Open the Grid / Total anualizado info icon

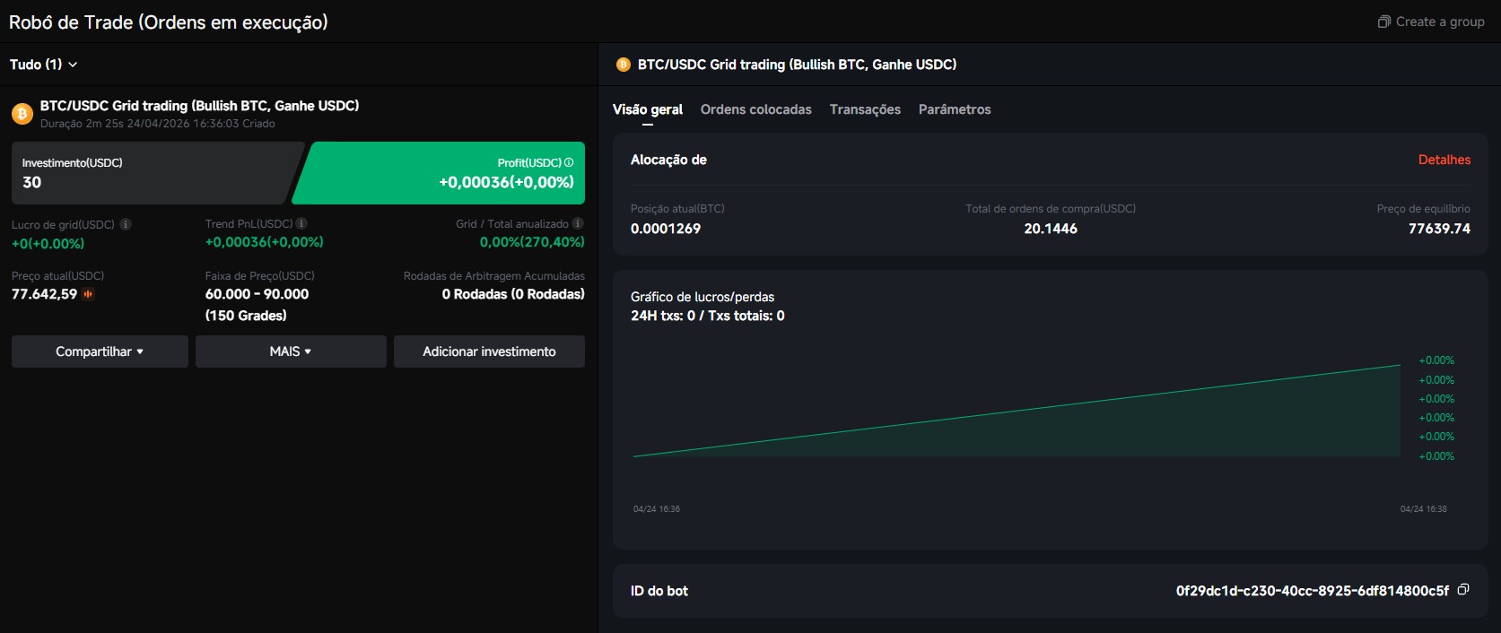pyautogui.click(x=578, y=223)
